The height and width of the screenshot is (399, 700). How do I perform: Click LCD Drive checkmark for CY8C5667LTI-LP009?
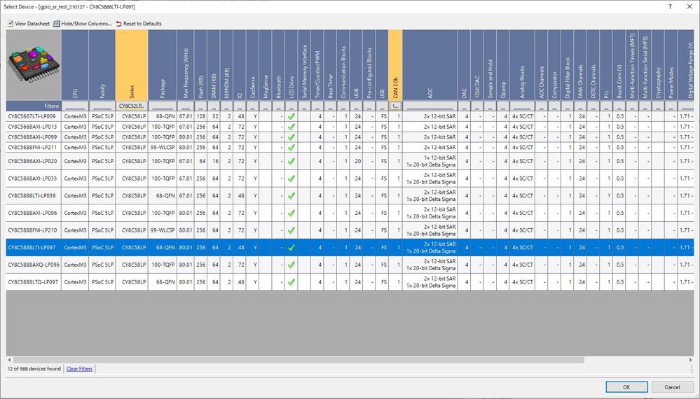click(x=291, y=117)
